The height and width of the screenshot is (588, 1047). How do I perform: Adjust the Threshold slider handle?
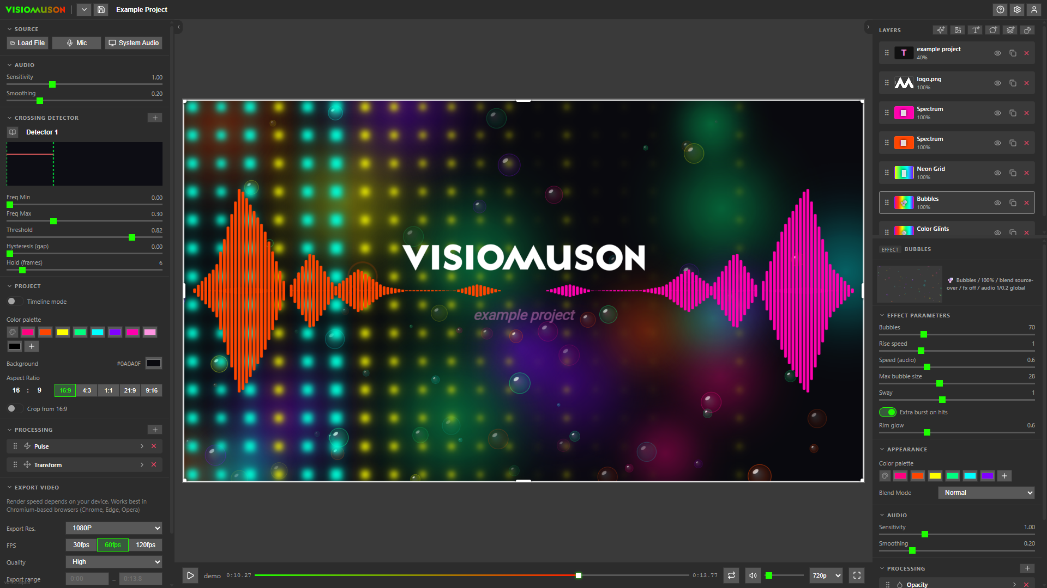(132, 237)
